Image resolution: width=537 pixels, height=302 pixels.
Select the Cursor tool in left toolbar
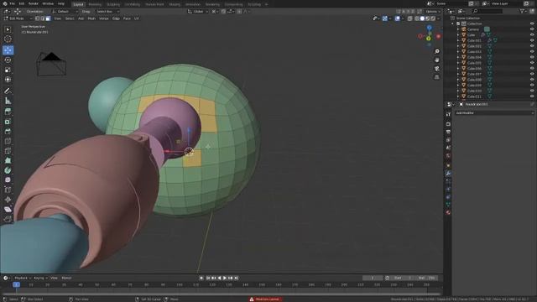[8, 39]
